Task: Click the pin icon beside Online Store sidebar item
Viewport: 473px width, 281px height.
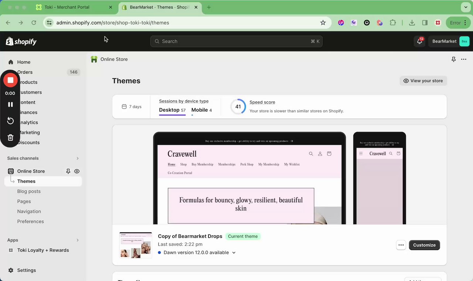Action: 68,171
